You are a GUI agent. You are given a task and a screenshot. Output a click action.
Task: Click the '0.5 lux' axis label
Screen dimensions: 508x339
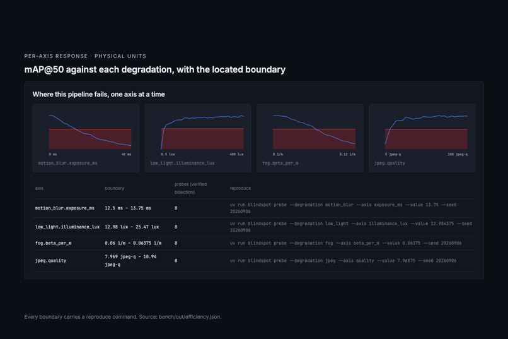coord(168,154)
